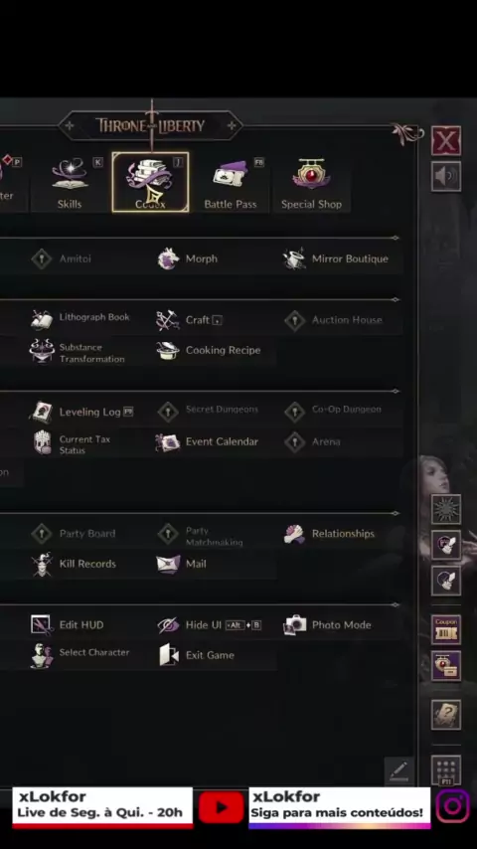This screenshot has width=477, height=849.
Task: Open the grid menu button at bottom right
Action: coord(446,769)
